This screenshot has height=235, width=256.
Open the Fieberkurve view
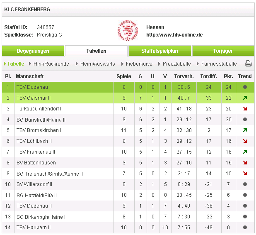coord(139,64)
